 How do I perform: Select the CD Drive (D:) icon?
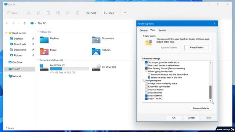tap(96, 67)
